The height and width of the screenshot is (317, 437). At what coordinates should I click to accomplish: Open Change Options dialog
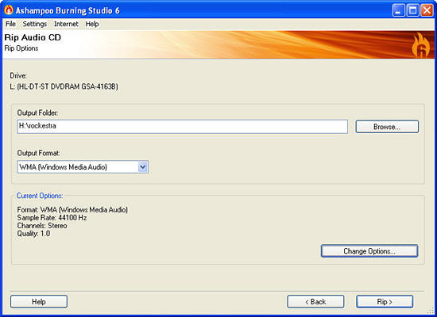click(369, 250)
